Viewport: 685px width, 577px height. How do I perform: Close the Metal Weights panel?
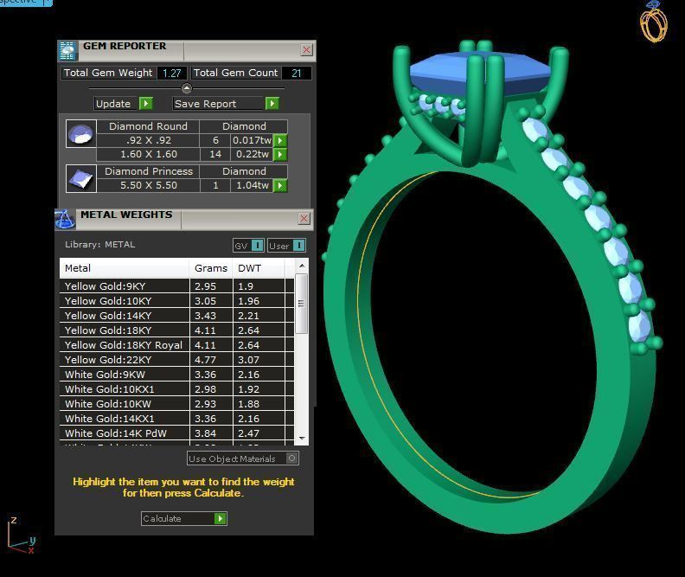tap(304, 218)
